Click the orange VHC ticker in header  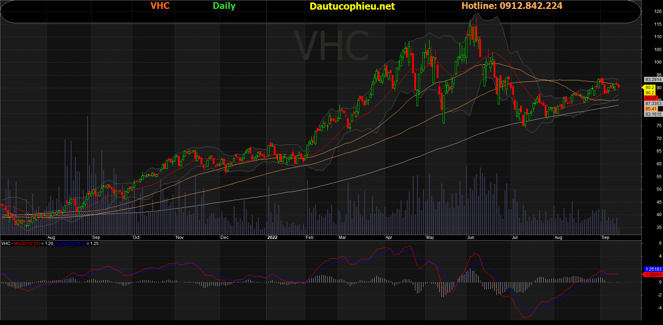(x=160, y=6)
